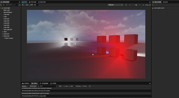The width and height of the screenshot is (179, 98).
Task: Select Cube-002 in hierarchy
Action: pos(6,21)
